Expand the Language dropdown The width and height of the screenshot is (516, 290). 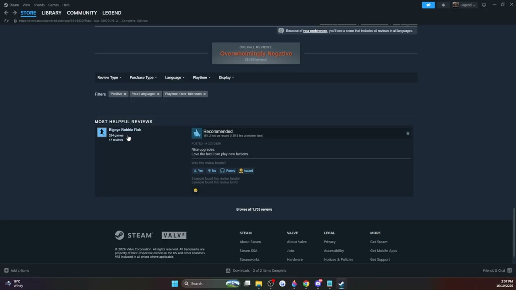(175, 77)
